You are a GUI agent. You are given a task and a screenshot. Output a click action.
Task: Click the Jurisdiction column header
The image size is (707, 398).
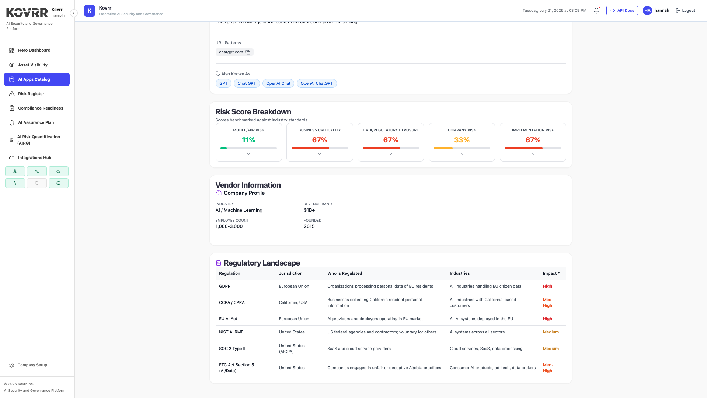(x=291, y=274)
